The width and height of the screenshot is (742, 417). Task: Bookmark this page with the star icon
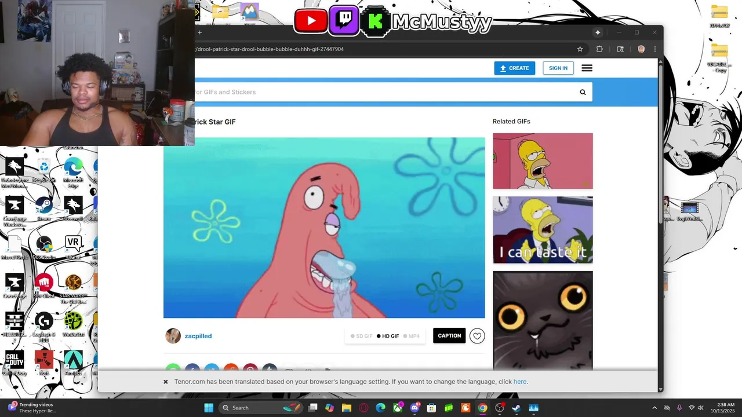point(580,49)
